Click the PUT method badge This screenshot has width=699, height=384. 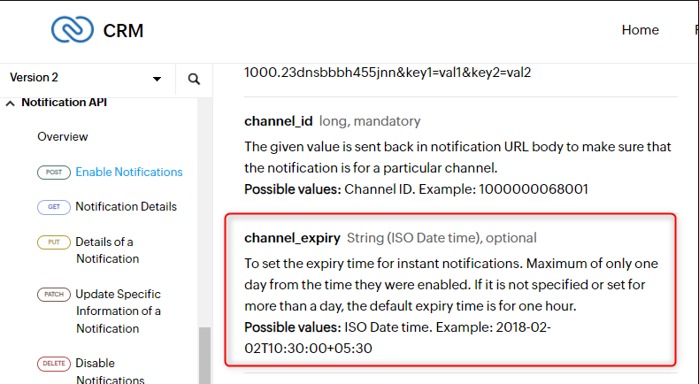coord(53,242)
